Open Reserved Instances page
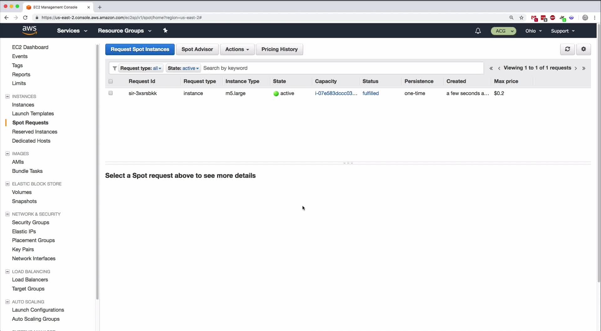Screen dimensions: 601x331 [x=35, y=132]
